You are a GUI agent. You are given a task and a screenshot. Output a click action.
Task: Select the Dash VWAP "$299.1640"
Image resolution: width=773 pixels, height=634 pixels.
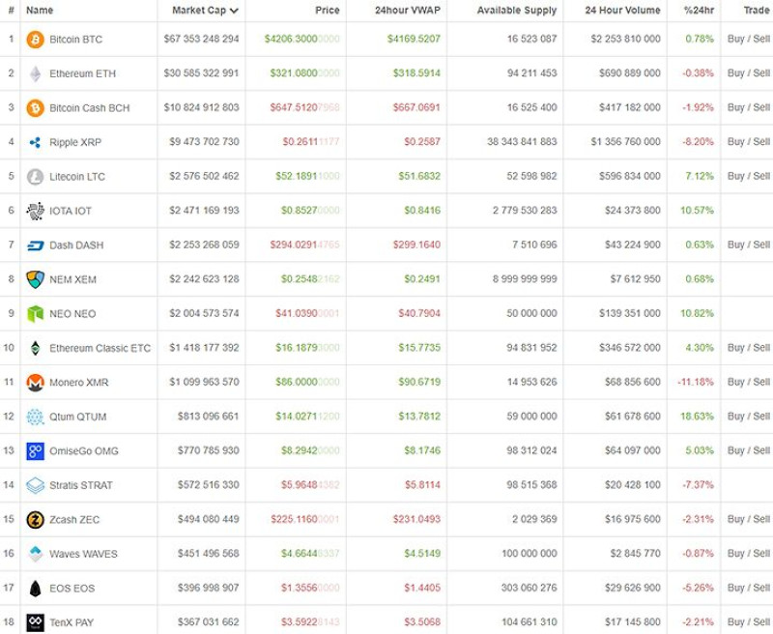pyautogui.click(x=416, y=245)
